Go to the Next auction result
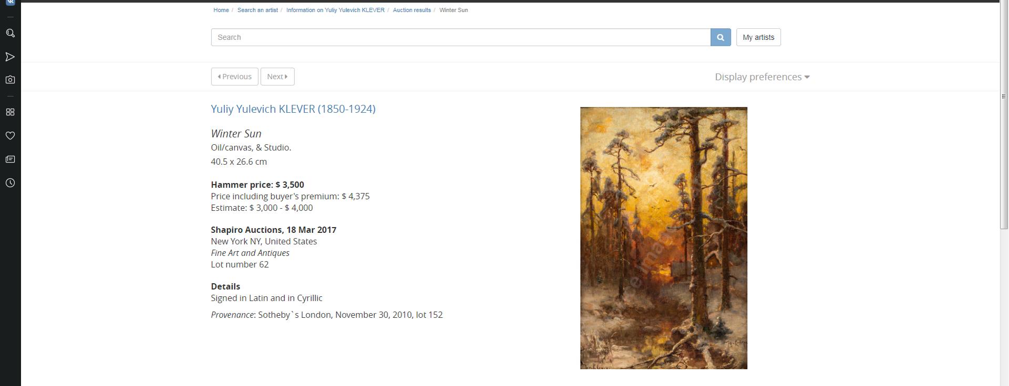 point(277,77)
